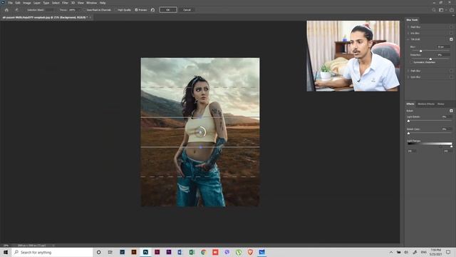
Task: Open Chrome from the taskbar
Action: pos(204,252)
